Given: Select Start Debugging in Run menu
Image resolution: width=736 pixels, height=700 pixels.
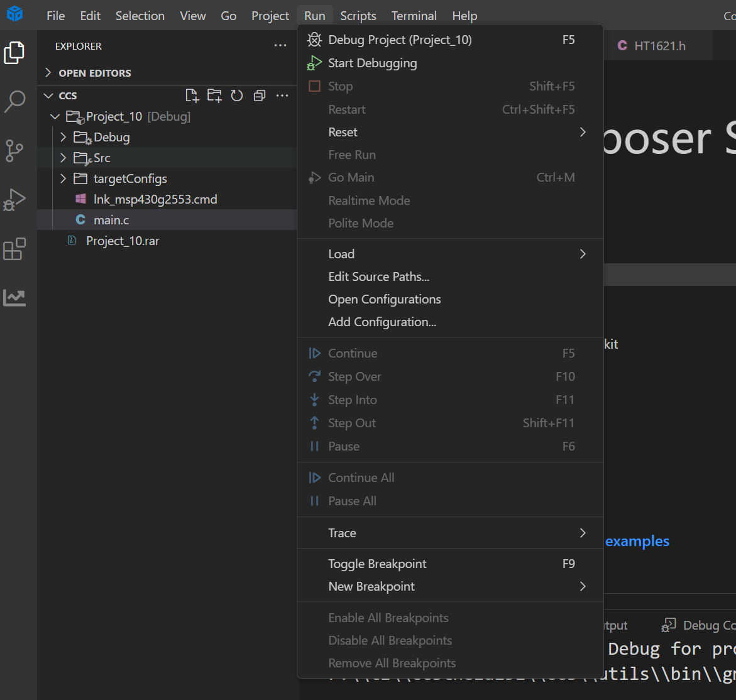Looking at the screenshot, I should pyautogui.click(x=449, y=63).
